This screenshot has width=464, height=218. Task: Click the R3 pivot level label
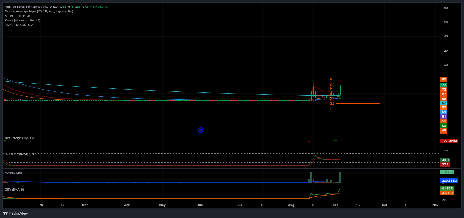pyautogui.click(x=332, y=79)
